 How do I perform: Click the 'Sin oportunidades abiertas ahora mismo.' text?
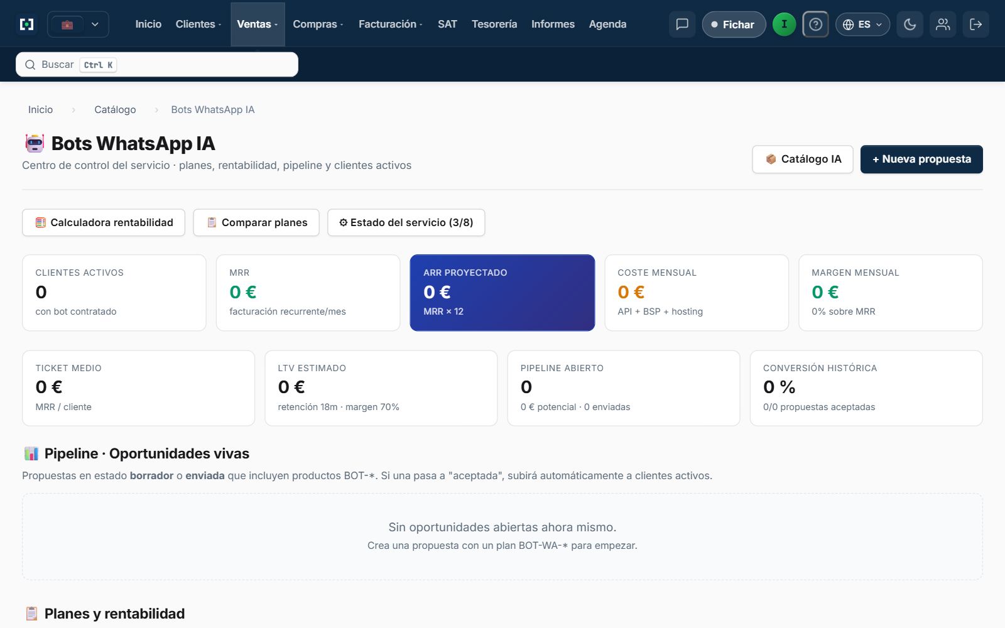point(503,528)
